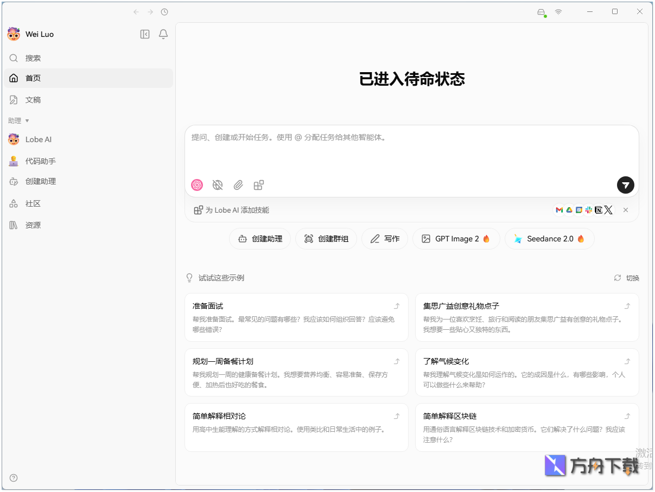
Task: Refresh examples using 切换
Action: (x=627, y=278)
